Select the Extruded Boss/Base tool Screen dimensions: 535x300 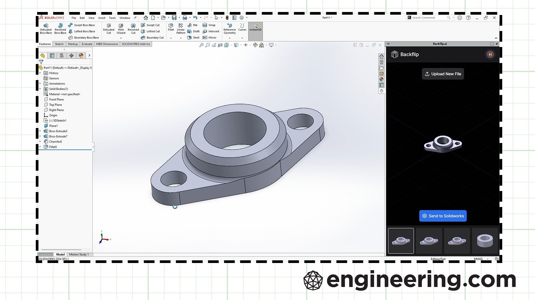tap(46, 28)
